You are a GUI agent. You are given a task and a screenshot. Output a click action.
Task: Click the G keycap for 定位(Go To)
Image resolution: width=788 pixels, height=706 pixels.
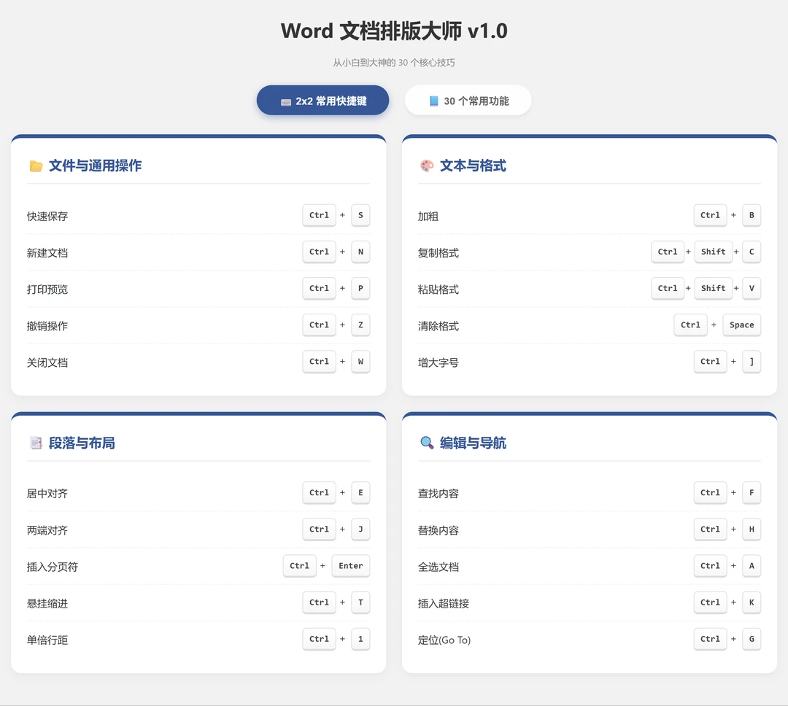(752, 639)
